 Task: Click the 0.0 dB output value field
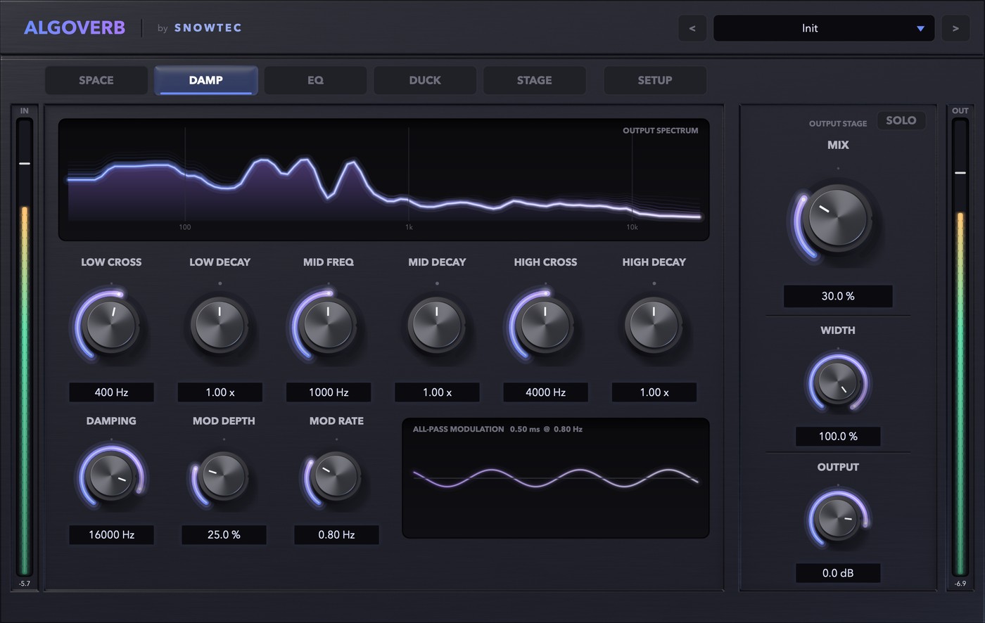click(x=838, y=573)
